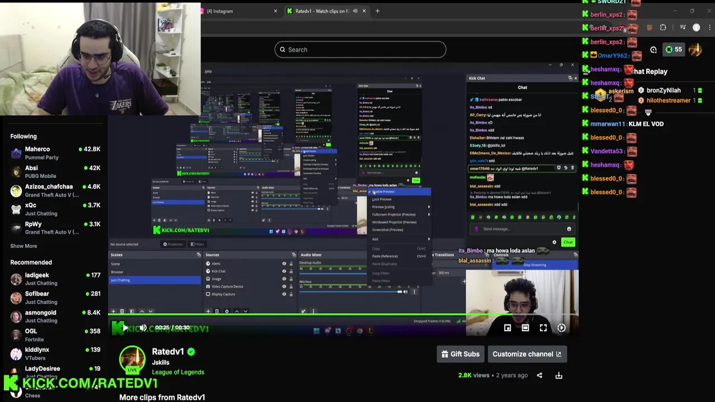This screenshot has height=402, width=715.
Task: Move selected scene up in Scenes list
Action: (x=142, y=311)
